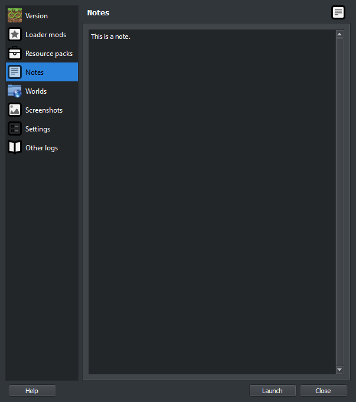The width and height of the screenshot is (356, 402).
Task: Click the Worlds globe folder icon
Action: tap(15, 91)
